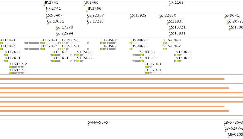Click the right-pointing marker of lower NP:2741
The height and width of the screenshot is (139, 243).
[x=47, y=11]
